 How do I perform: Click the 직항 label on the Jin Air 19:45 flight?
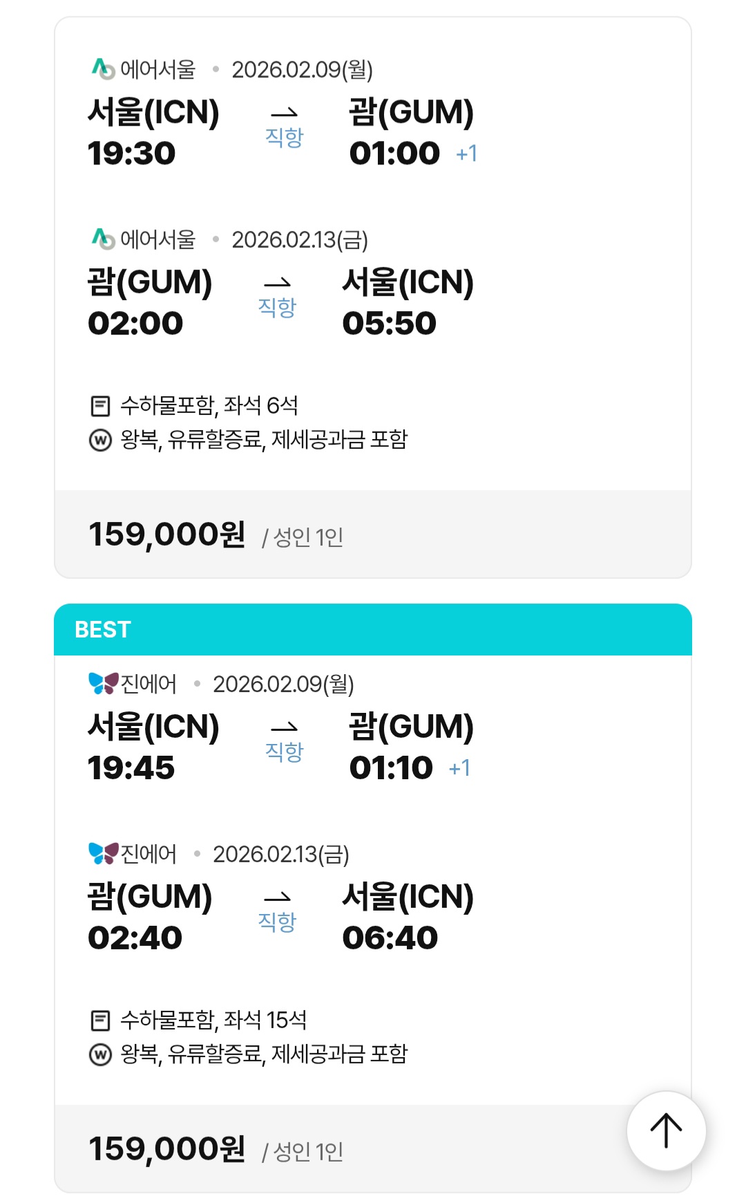click(x=284, y=752)
